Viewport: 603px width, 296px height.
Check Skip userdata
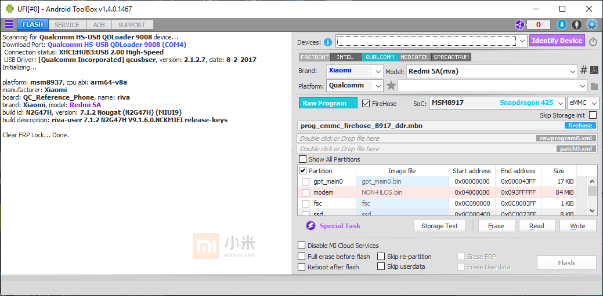[381, 266]
